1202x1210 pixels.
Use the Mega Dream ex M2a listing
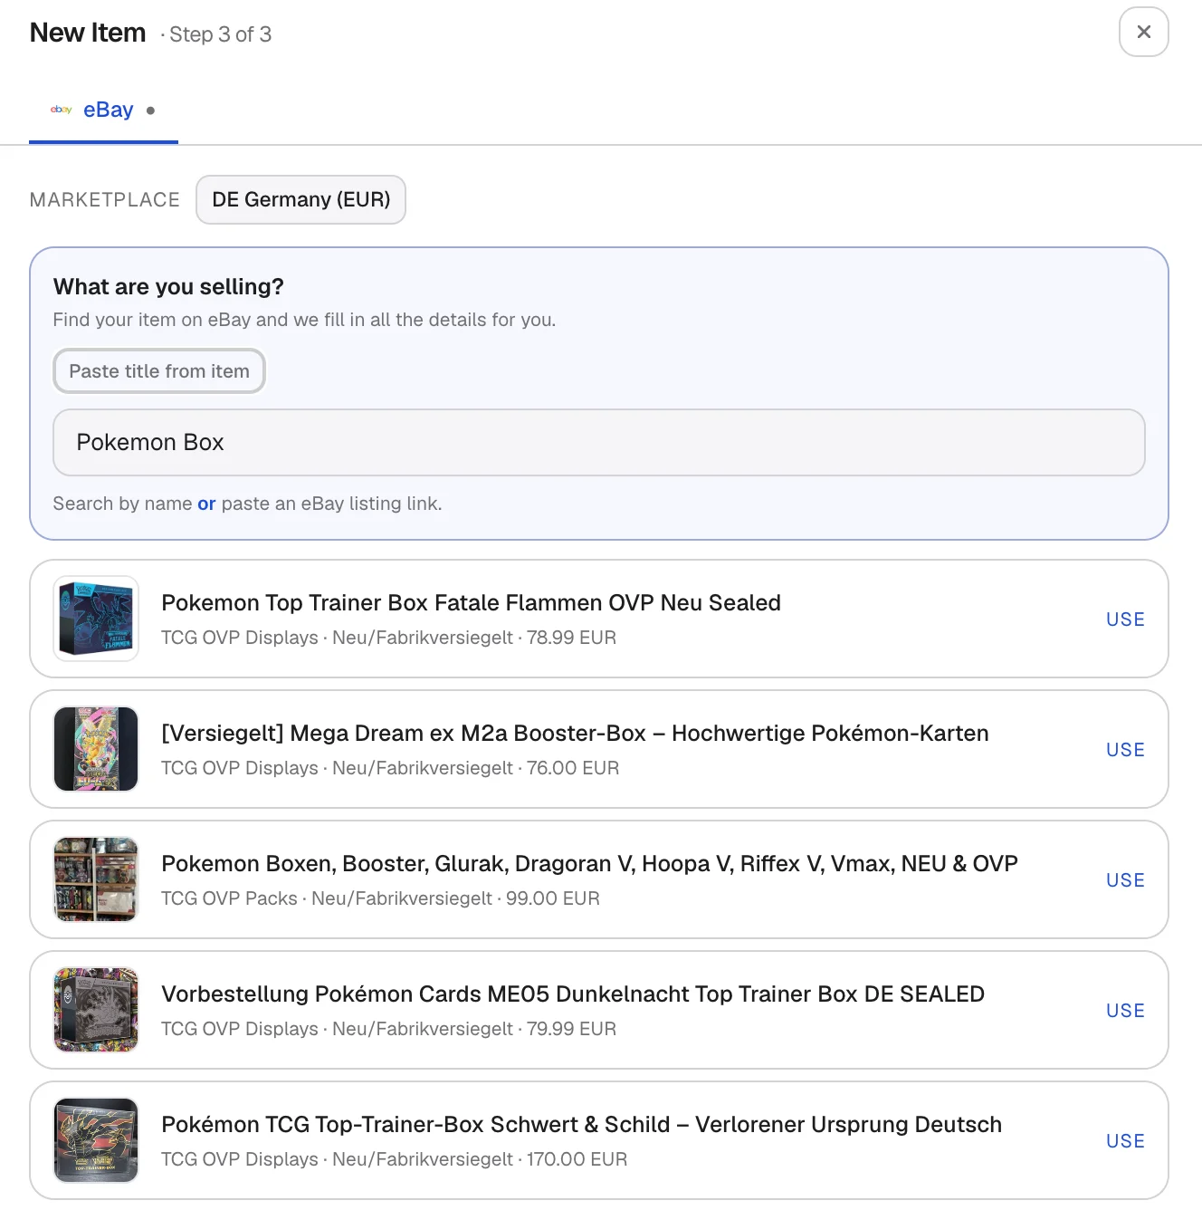click(1125, 750)
